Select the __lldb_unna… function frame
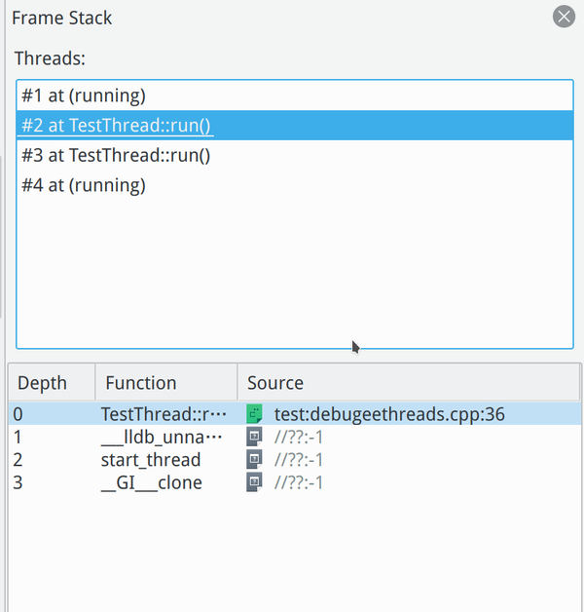The width and height of the screenshot is (584, 612). 164,437
